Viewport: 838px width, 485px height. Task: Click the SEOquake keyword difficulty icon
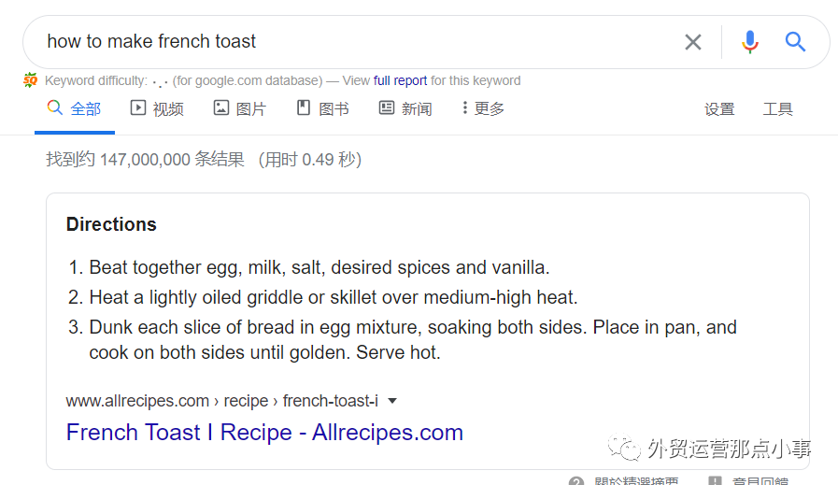pyautogui.click(x=31, y=80)
